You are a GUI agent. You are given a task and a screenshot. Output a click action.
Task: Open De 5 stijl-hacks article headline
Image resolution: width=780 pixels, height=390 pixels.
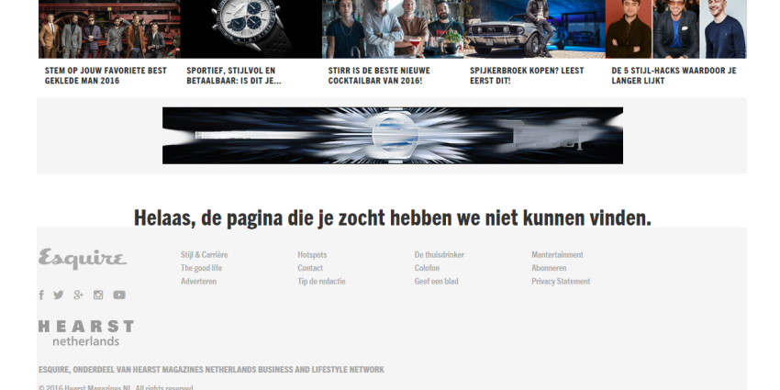click(674, 75)
